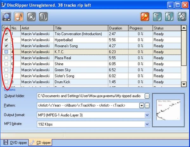Click the MP3 bitrate label
Viewport: 190px width, 147px height.
coord(13,124)
